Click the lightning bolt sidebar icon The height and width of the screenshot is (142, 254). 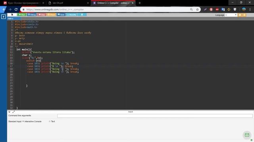point(4,17)
